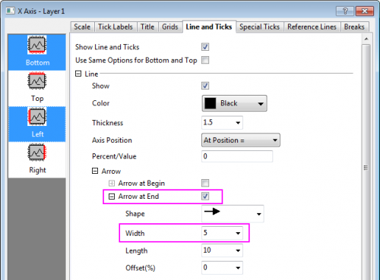Viewport: 380px width, 280px height.
Task: Toggle the Line Show checkbox
Action: click(x=205, y=86)
